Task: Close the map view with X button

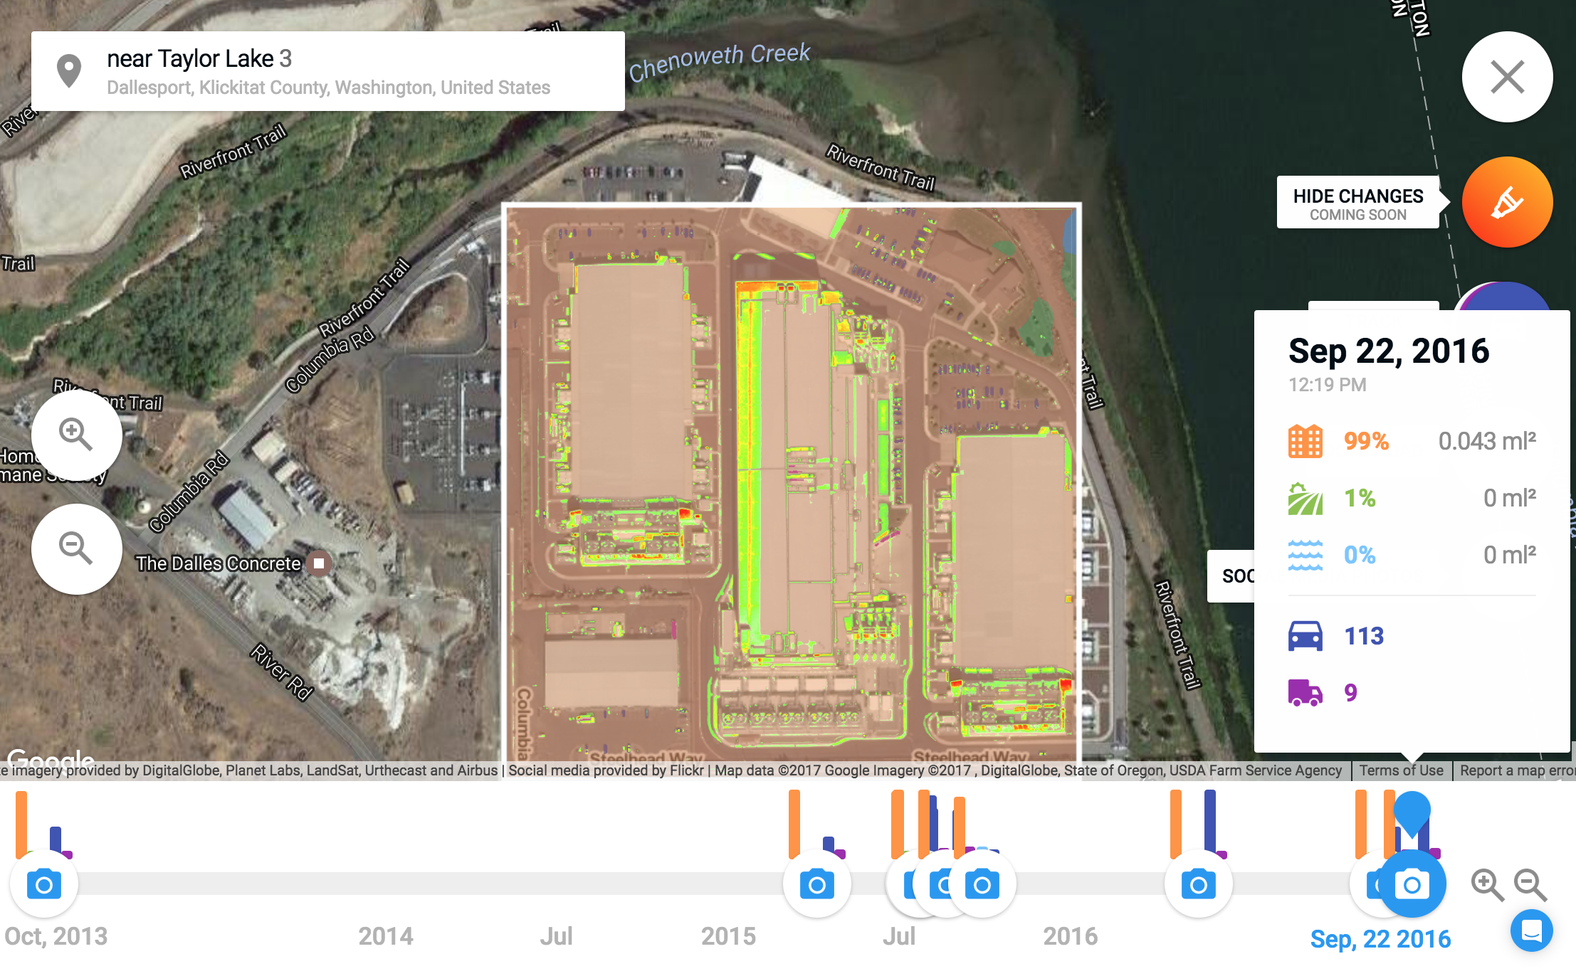Action: click(x=1507, y=77)
